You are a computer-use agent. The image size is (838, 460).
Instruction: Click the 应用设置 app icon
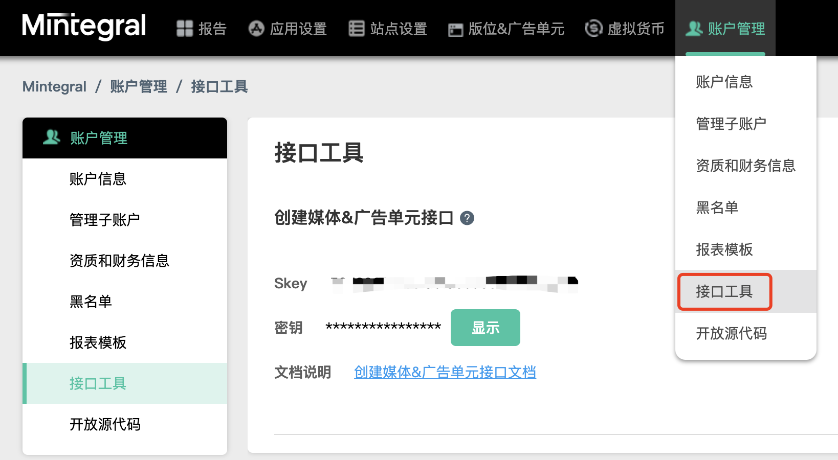point(256,29)
